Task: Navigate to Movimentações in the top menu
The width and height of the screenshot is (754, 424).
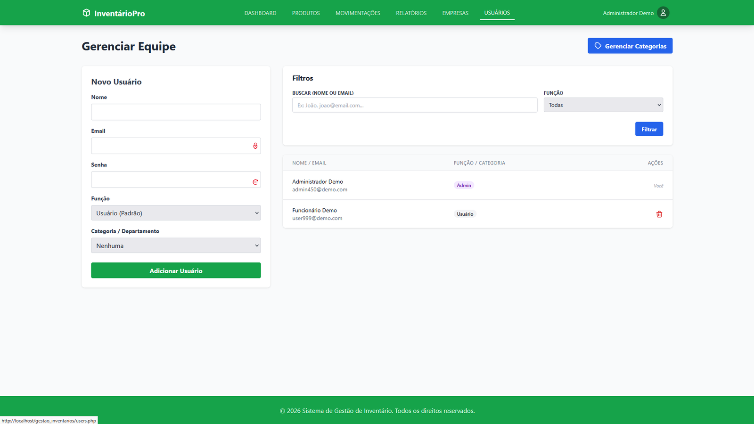Action: coord(358,13)
